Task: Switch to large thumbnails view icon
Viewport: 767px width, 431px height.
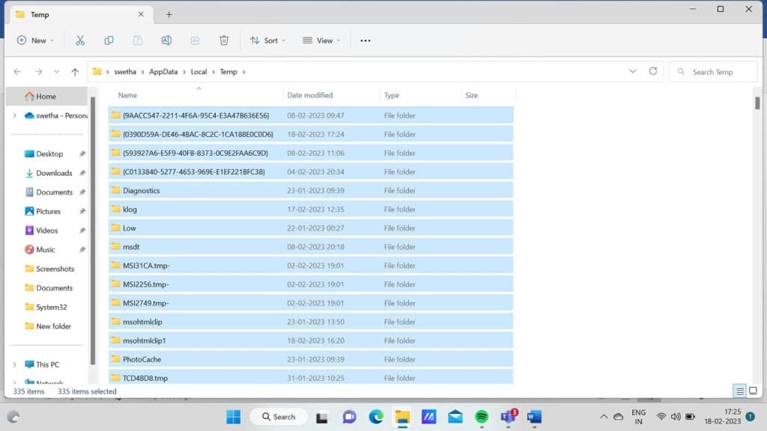Action: [x=753, y=391]
